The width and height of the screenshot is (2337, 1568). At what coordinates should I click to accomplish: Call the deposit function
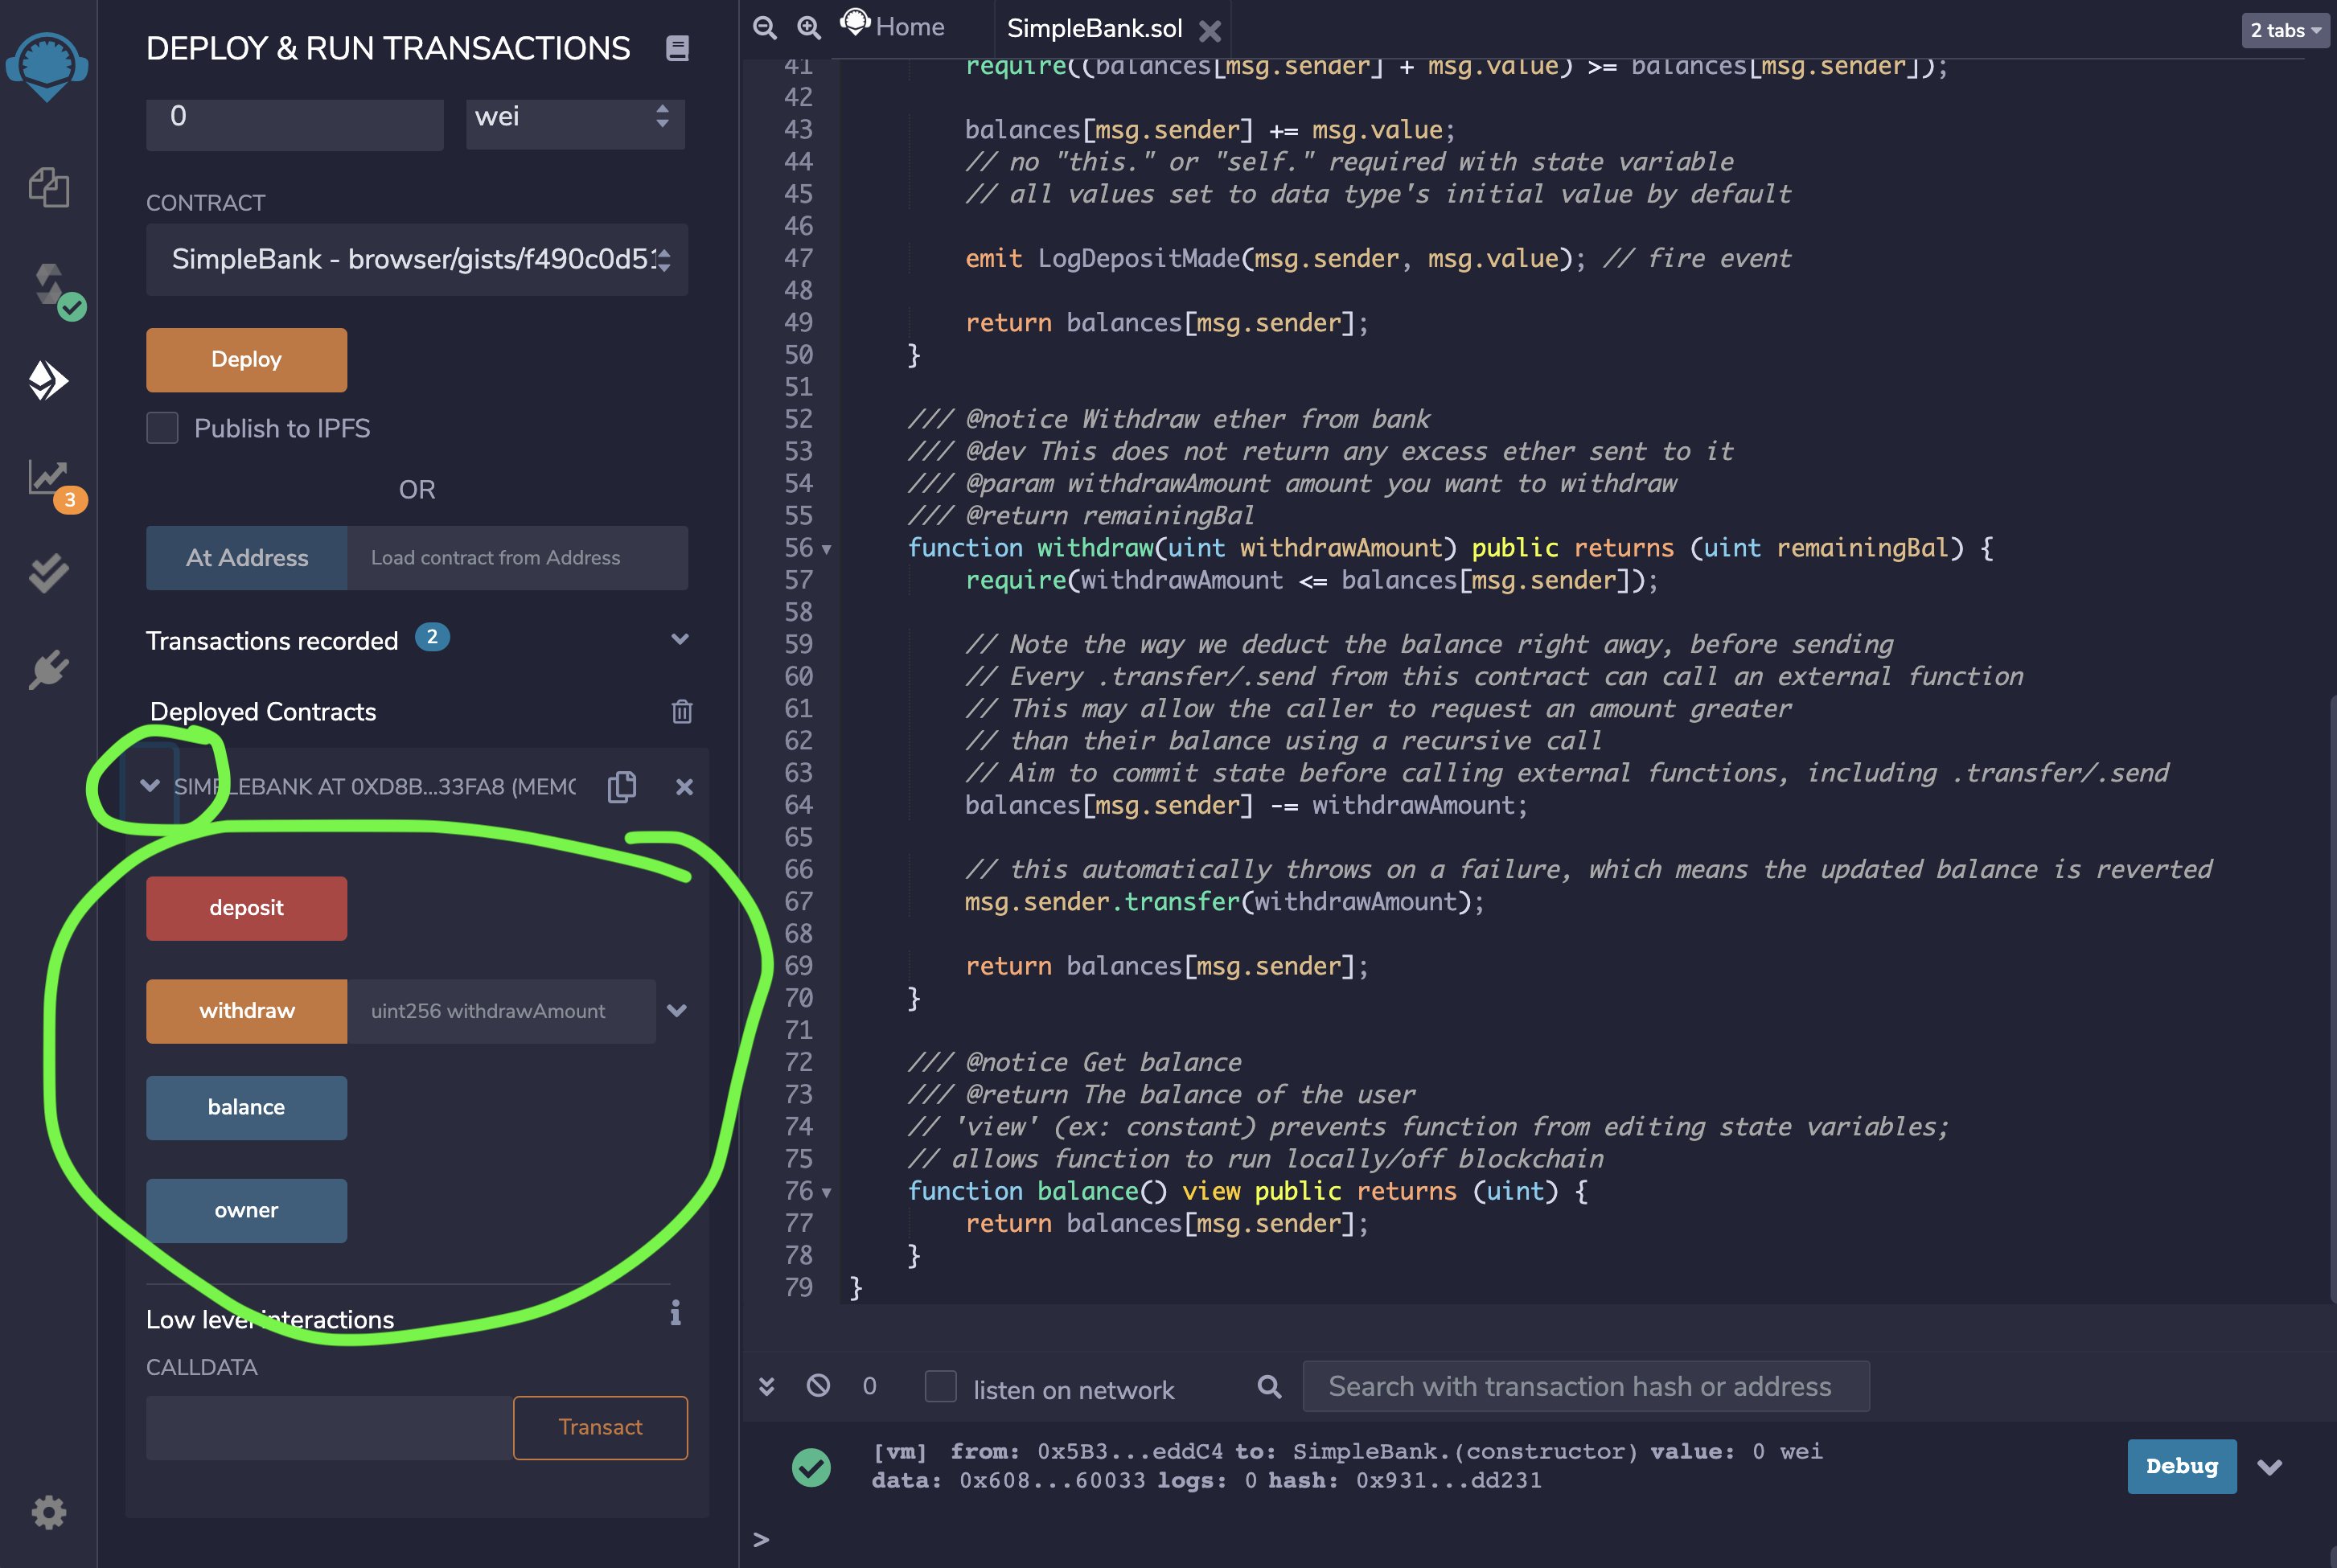click(x=246, y=908)
